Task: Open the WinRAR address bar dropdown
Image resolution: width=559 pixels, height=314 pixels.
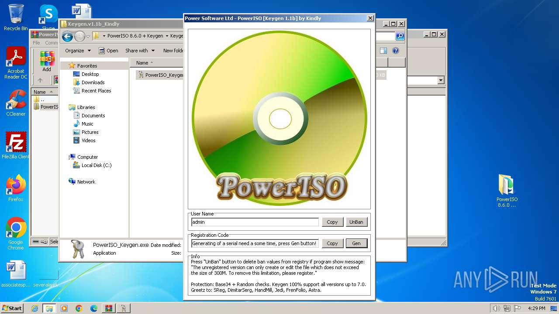Action: click(441, 80)
